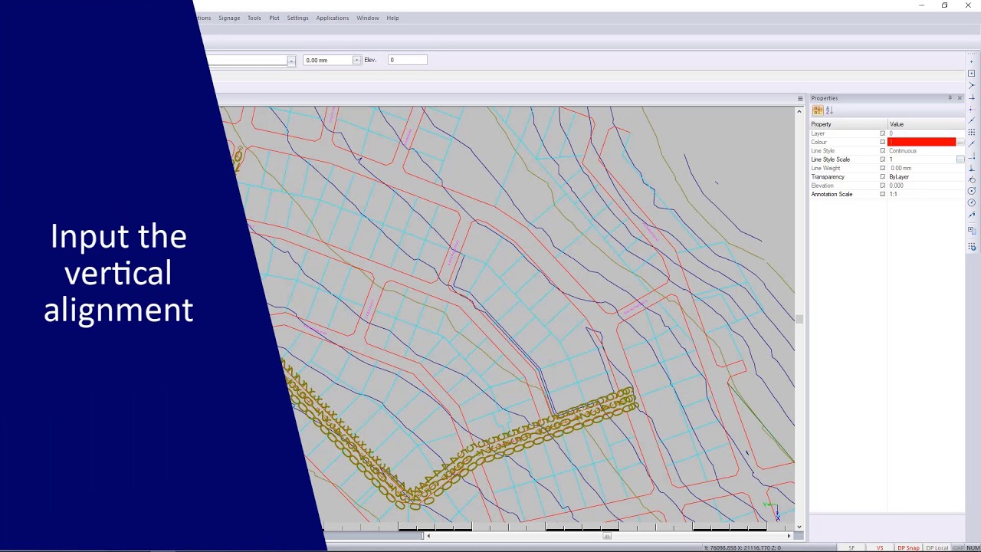Open the Line Style Scale ellipsis button
The height and width of the screenshot is (552, 981).
960,159
